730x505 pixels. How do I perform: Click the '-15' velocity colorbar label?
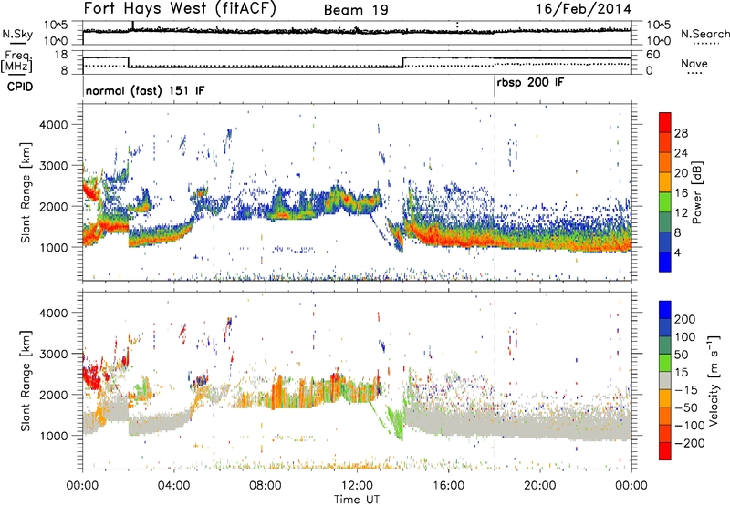[x=686, y=390]
